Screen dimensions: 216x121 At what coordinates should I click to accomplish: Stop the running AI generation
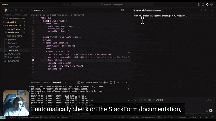[211, 111]
